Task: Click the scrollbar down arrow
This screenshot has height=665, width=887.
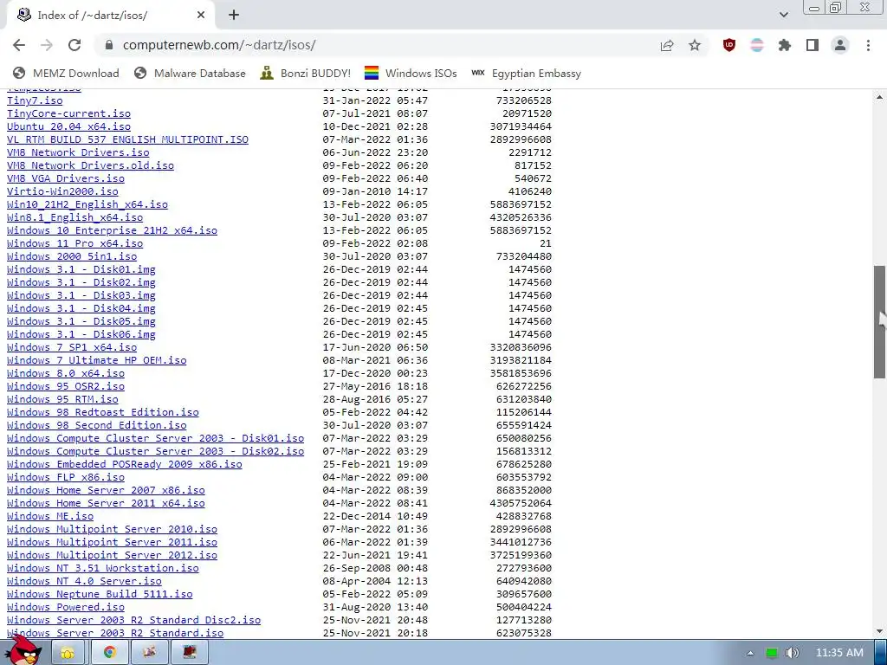Action: [x=879, y=631]
